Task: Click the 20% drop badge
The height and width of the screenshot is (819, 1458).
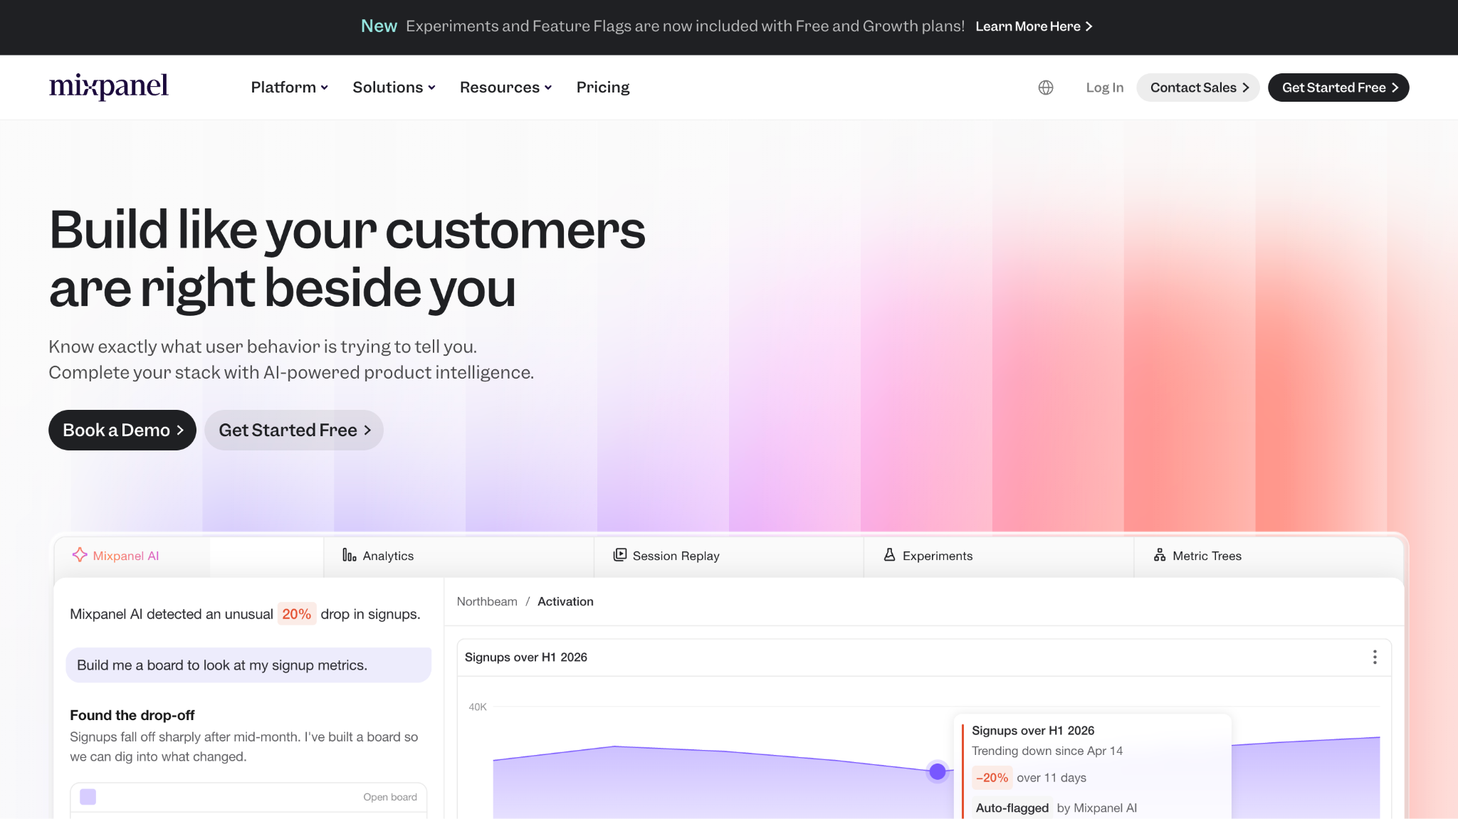Action: pyautogui.click(x=296, y=613)
